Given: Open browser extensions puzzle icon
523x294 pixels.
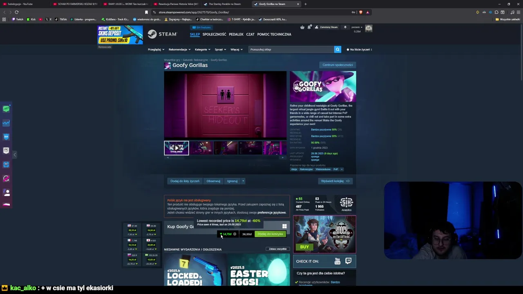Looking at the screenshot, I should click(496, 12).
